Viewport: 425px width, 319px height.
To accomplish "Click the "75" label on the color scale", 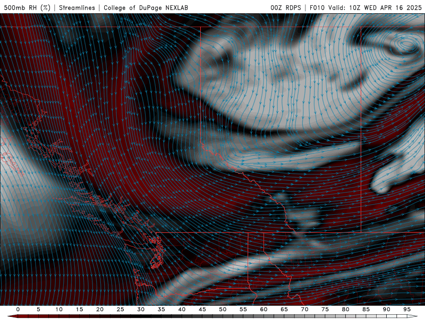I will click(325, 309).
